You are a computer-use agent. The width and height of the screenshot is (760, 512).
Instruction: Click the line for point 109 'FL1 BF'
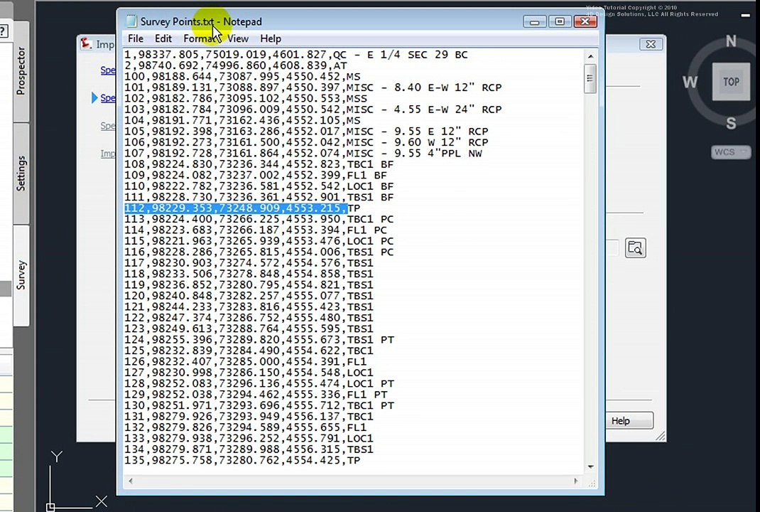pos(256,175)
